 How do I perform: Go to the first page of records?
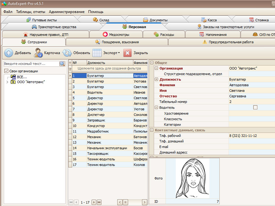pos(71,202)
